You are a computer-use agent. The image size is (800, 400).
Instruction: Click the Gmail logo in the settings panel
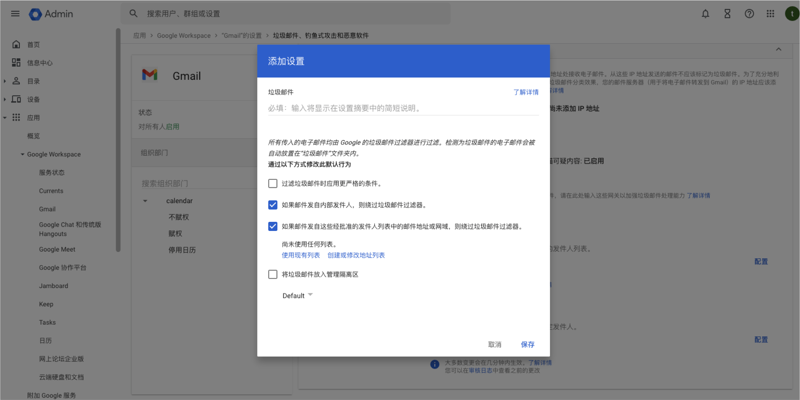point(150,75)
